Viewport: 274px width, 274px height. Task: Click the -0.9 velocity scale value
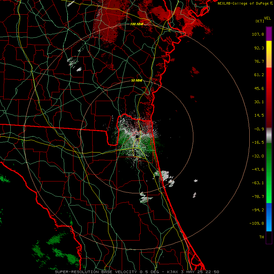(259, 129)
